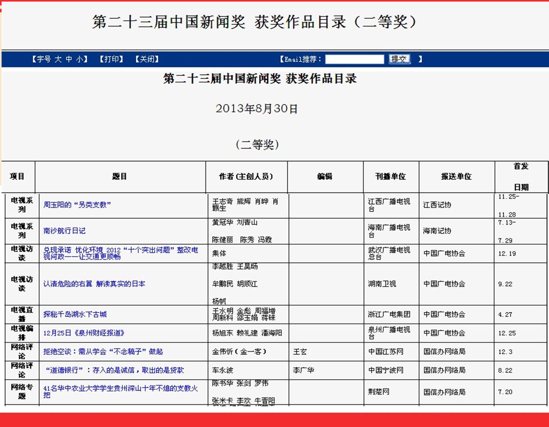Select column header 首发日期

click(521, 176)
